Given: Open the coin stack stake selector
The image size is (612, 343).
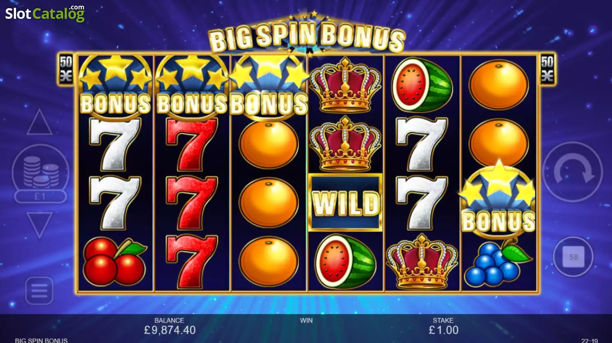Looking at the screenshot, I should click(x=41, y=169).
